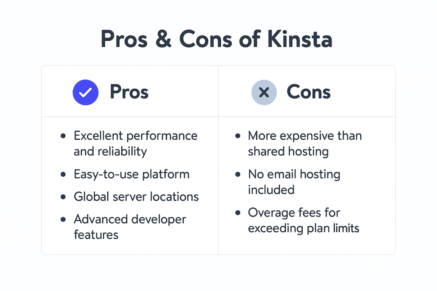
Task: Click "Excellent performance and reliability" text
Action: (x=135, y=143)
